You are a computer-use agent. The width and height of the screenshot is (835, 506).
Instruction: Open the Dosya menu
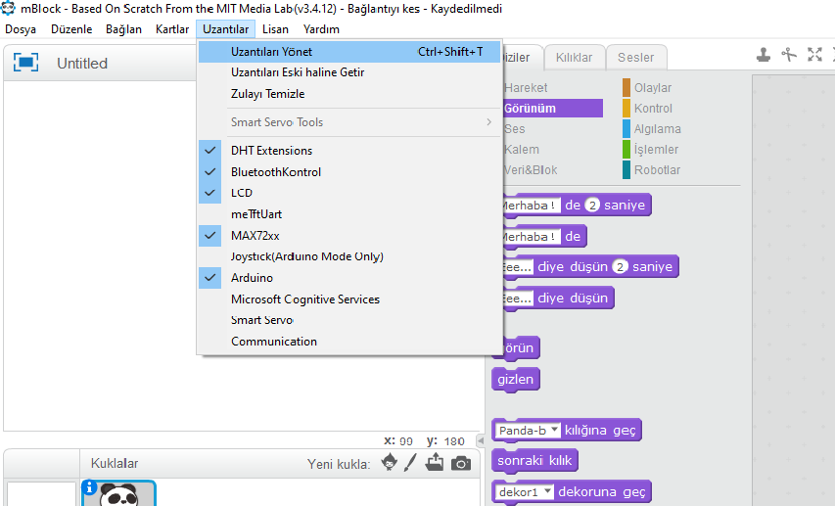coord(21,29)
